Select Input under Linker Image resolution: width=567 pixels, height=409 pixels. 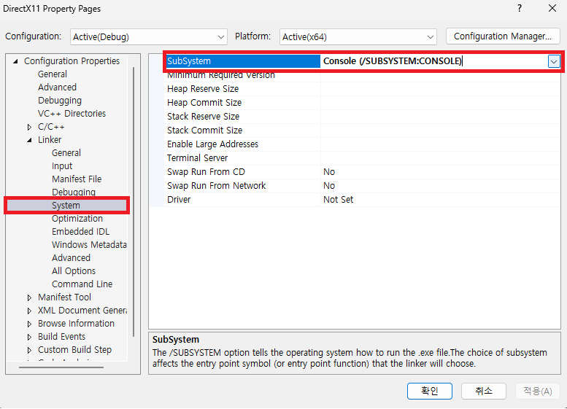[x=62, y=166]
